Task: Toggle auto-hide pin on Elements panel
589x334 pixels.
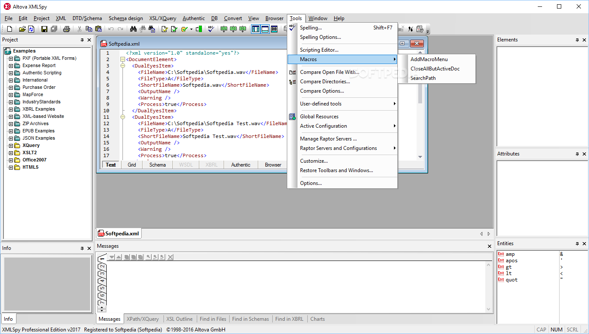Action: click(x=577, y=40)
